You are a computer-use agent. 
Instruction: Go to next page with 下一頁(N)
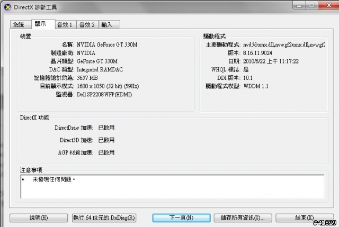pos(181,217)
